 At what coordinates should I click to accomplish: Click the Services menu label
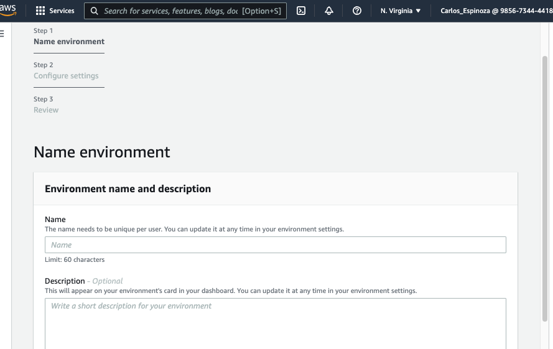(62, 11)
